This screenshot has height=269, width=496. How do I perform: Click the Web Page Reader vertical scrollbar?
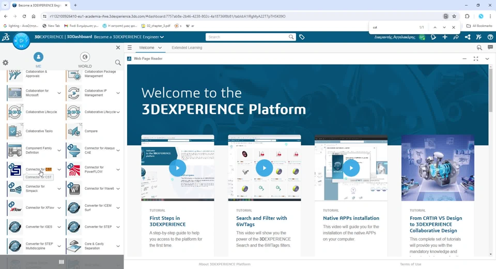[x=491, y=91]
